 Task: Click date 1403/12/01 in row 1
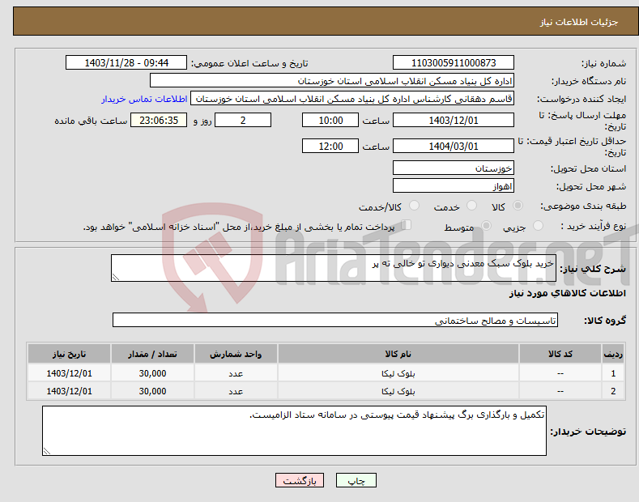point(70,373)
